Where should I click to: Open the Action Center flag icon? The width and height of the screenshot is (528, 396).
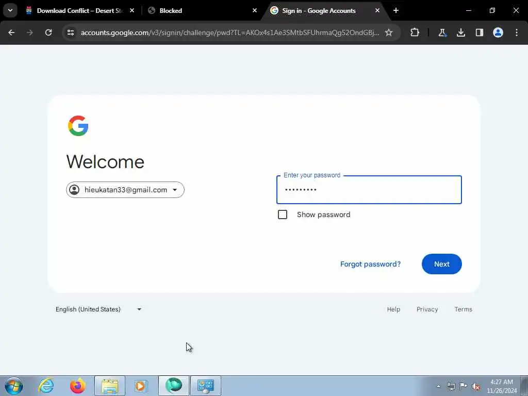464,386
